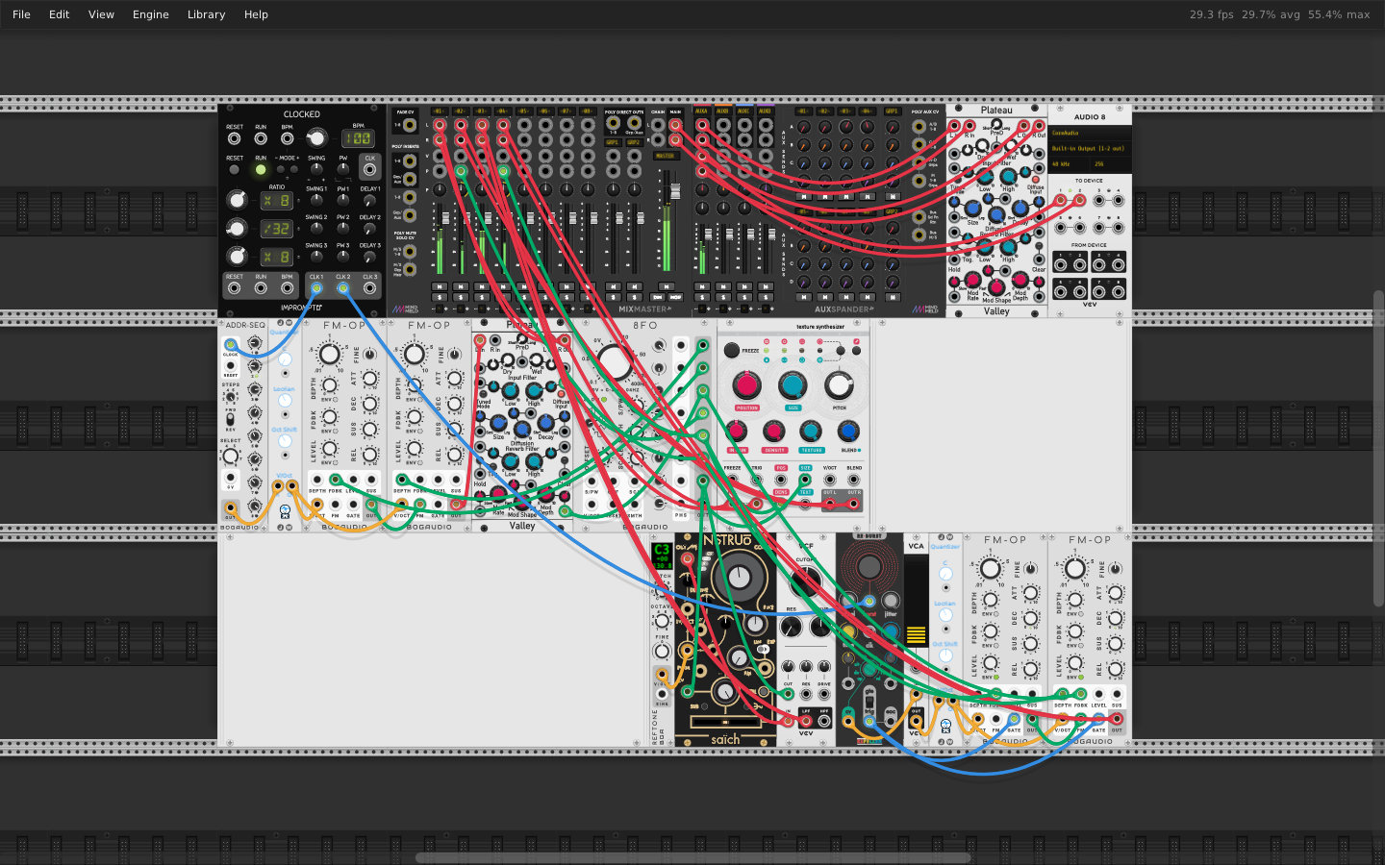Screen dimensions: 1385x865
Task: Click the big frequency knob on 8FO
Action: point(616,360)
